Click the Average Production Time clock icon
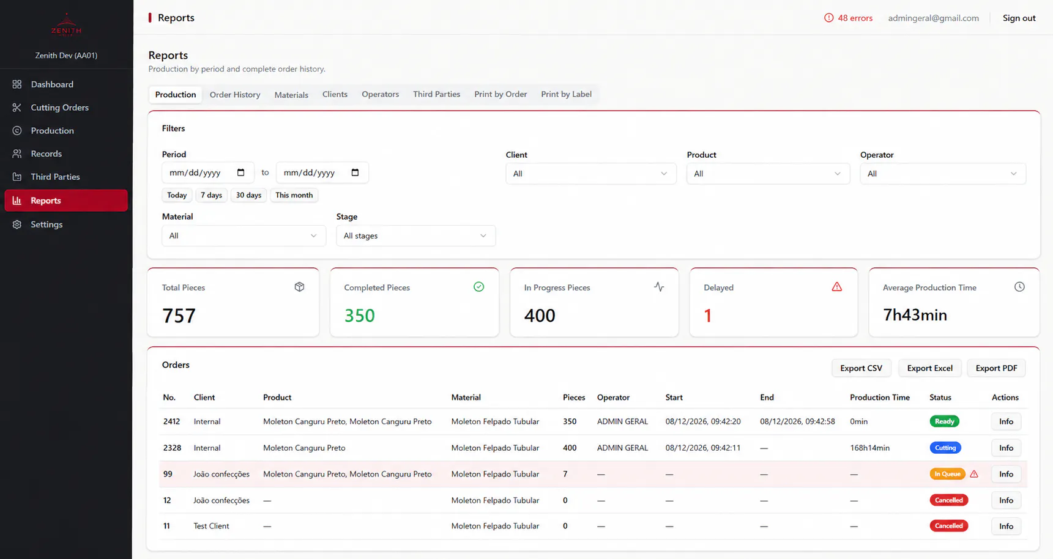Viewport: 1053px width, 559px height. tap(1019, 287)
